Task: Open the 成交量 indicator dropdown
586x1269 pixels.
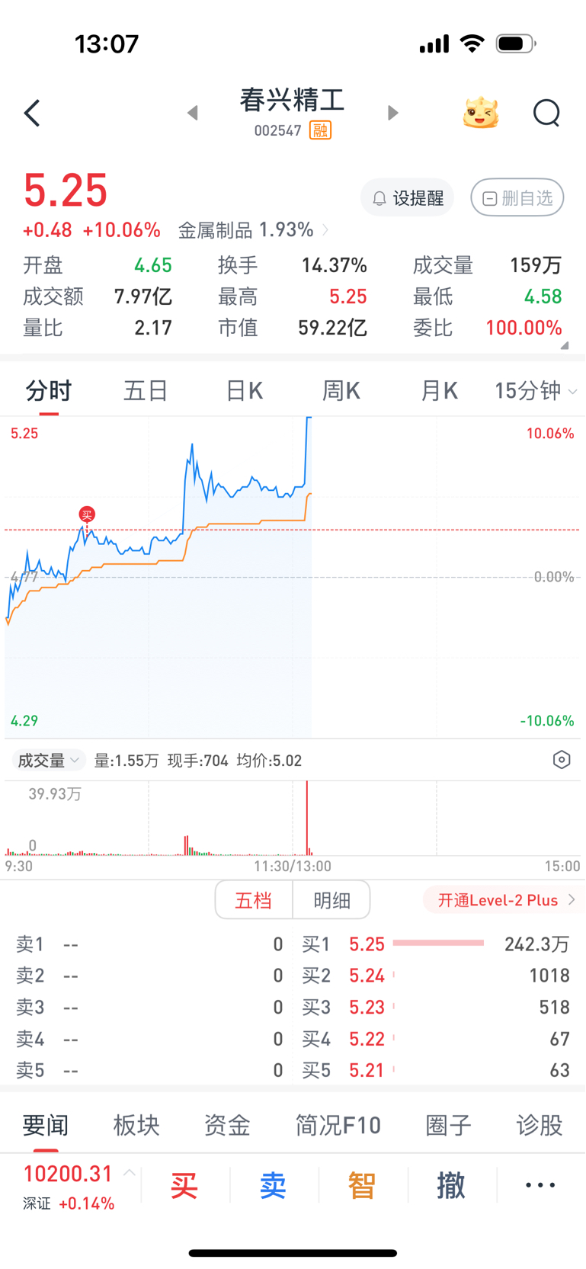Action: (x=47, y=760)
